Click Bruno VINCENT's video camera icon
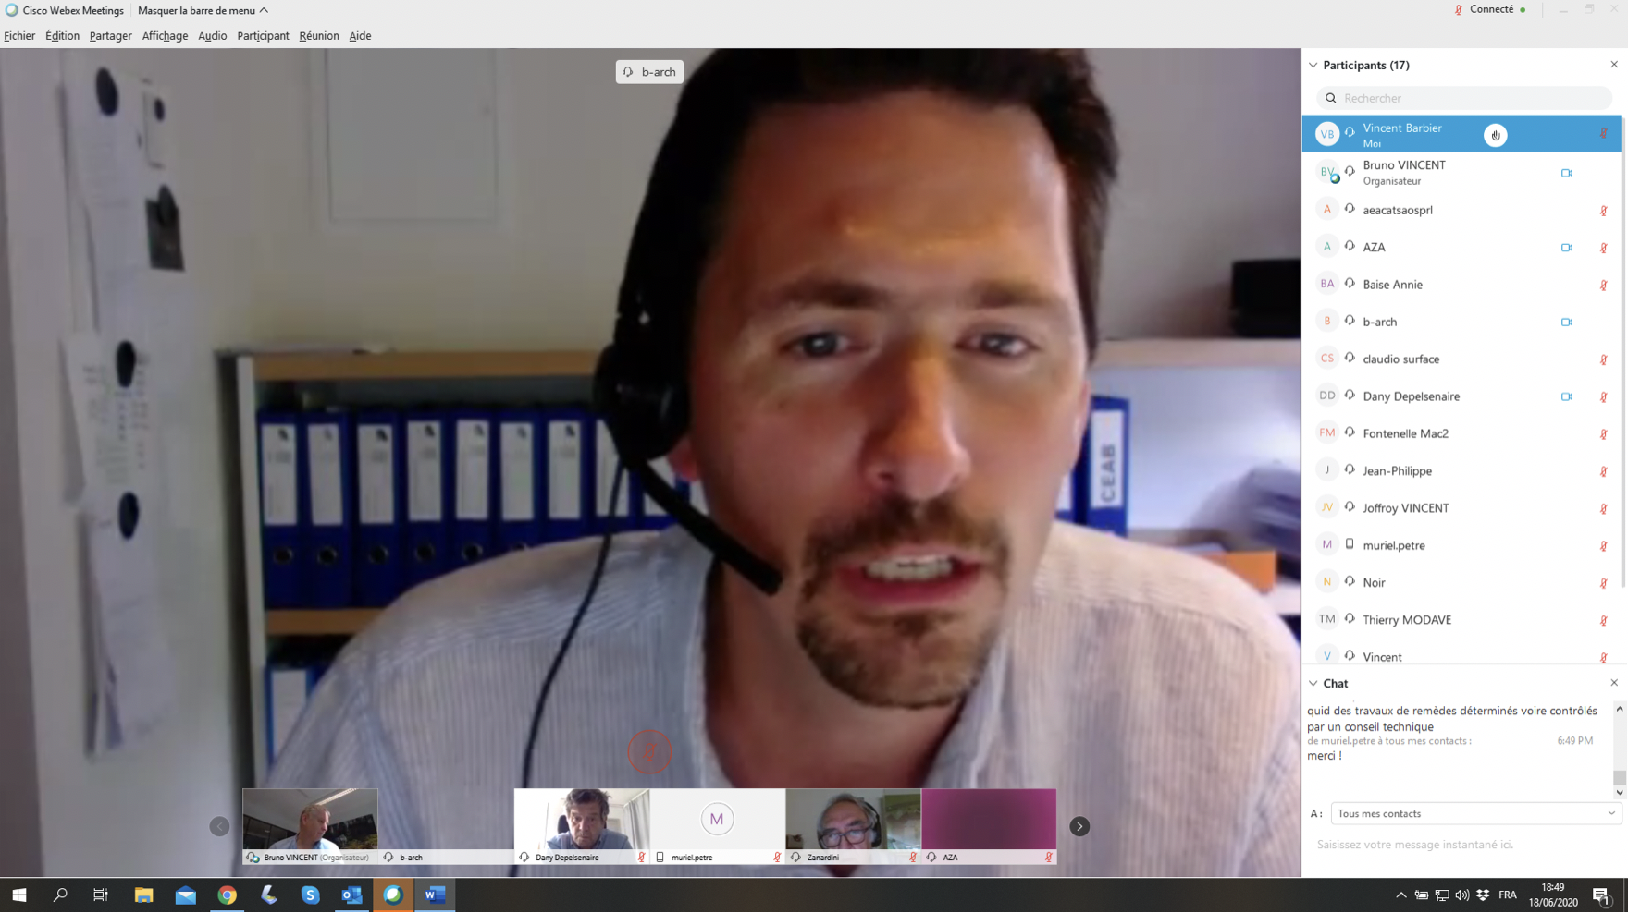The image size is (1628, 913). [x=1566, y=173]
